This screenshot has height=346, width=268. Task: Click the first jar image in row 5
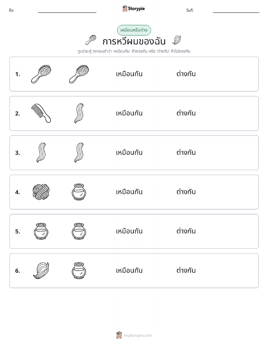pyautogui.click(x=41, y=231)
